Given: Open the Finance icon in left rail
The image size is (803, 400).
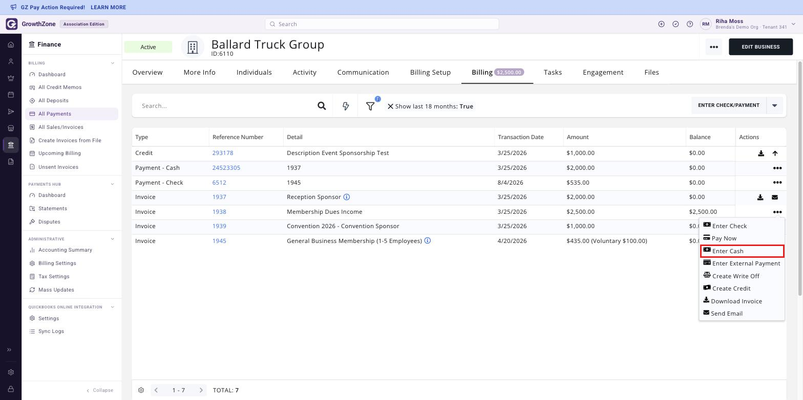Looking at the screenshot, I should coord(11,145).
